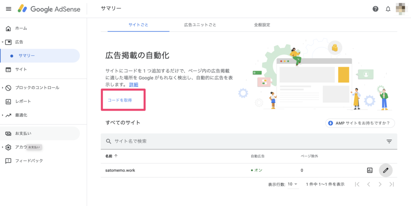Click the ページ除外 column header
The width and height of the screenshot is (411, 206).
pyautogui.click(x=309, y=156)
